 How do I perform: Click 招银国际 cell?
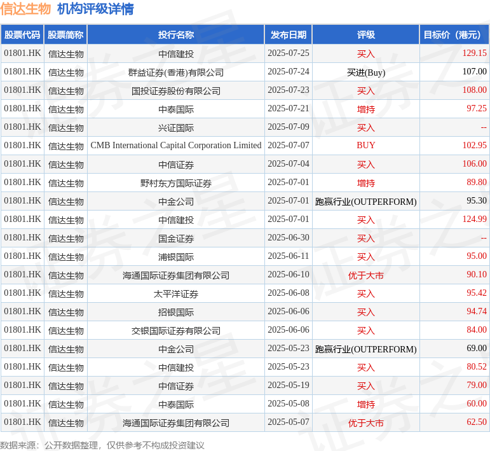pyautogui.click(x=176, y=312)
